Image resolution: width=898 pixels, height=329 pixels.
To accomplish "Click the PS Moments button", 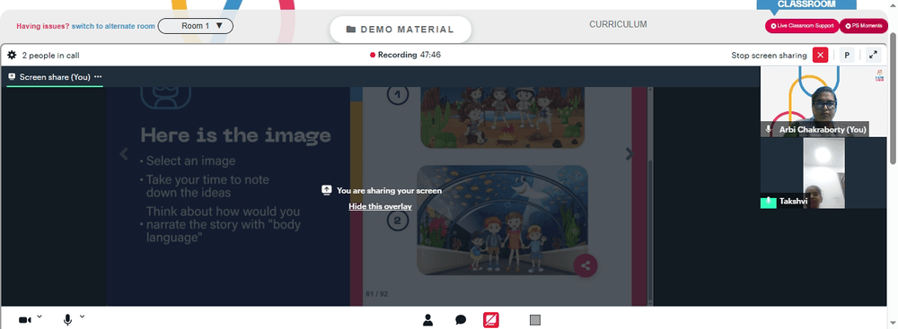I will point(864,26).
